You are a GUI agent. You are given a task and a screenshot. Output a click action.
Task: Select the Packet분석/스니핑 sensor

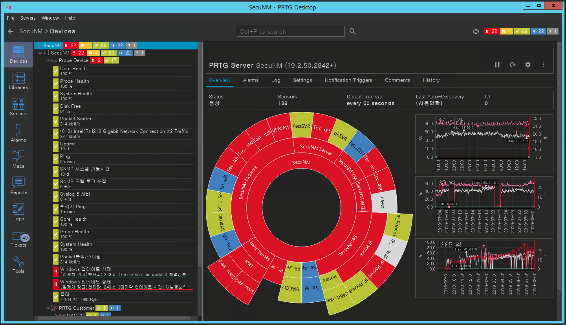123,259
